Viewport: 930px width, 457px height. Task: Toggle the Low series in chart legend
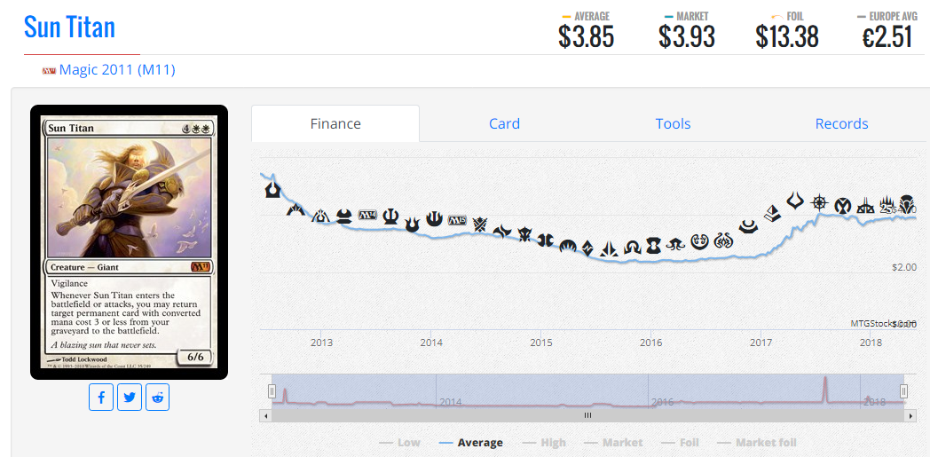coord(399,442)
